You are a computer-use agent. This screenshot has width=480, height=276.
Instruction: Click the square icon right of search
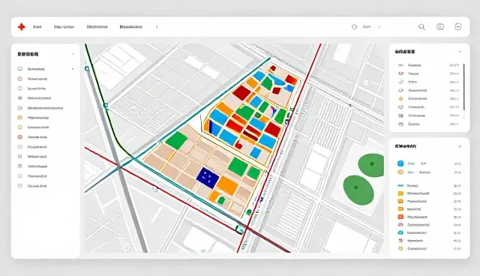(x=440, y=27)
